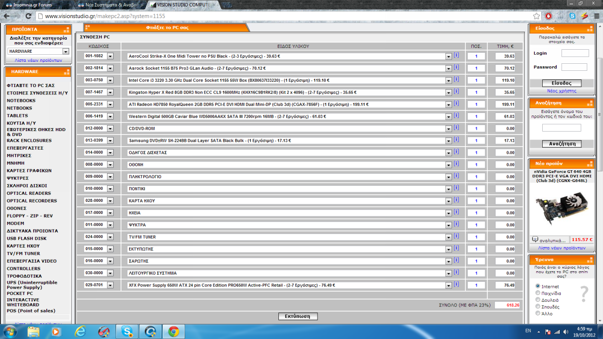Click the Είσοδος login button
The height and width of the screenshot is (339, 603).
562,83
